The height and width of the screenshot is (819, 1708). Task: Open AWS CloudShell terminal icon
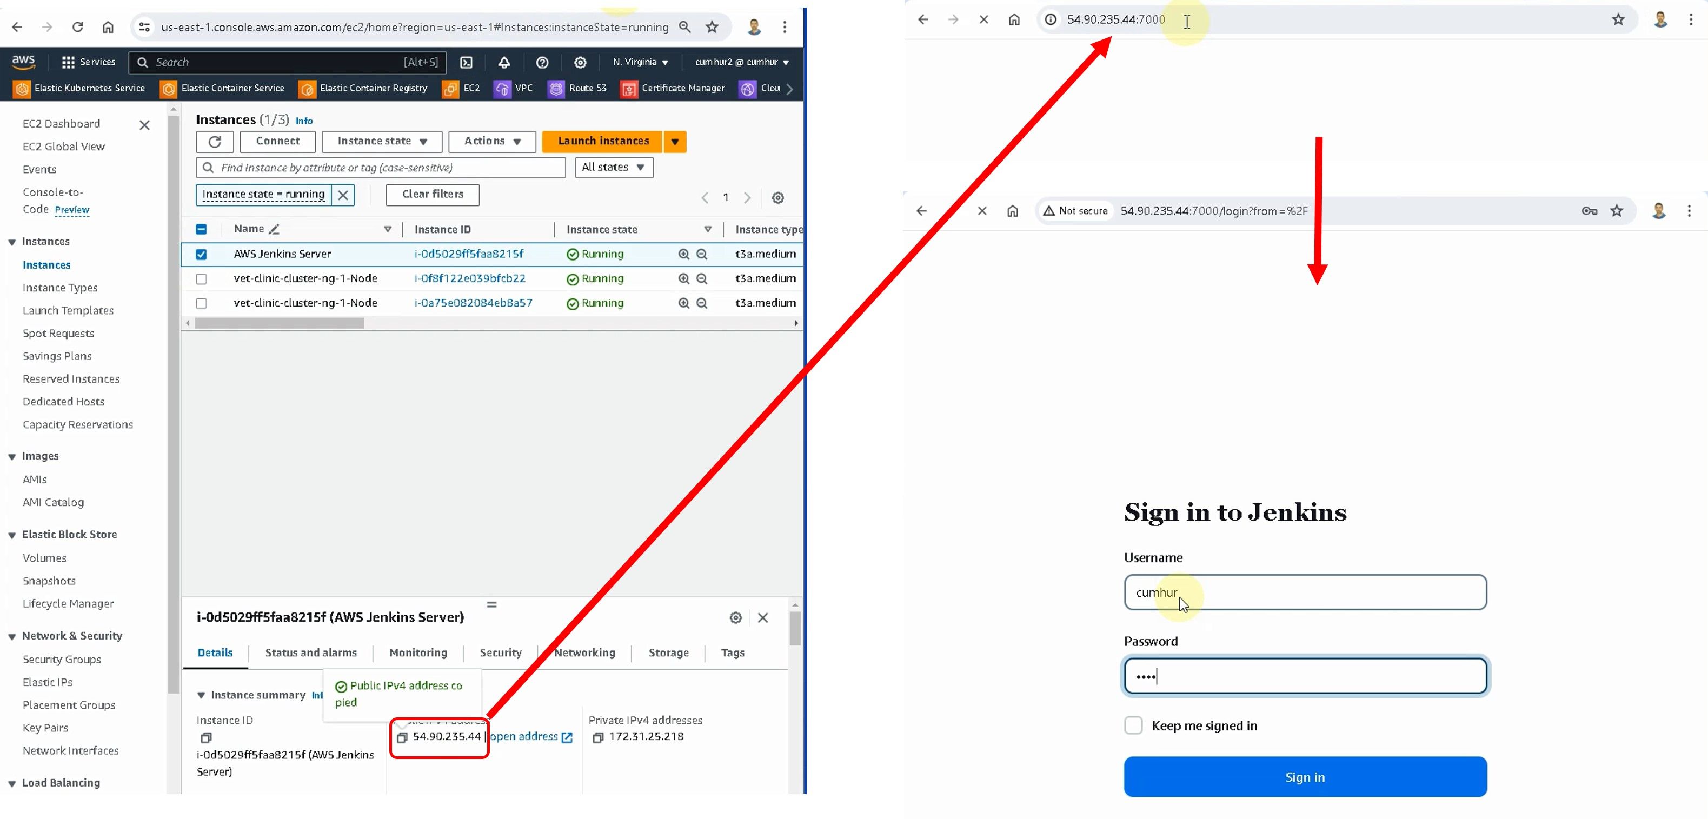[466, 62]
